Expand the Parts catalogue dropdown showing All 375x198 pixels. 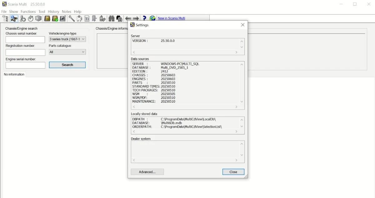[67, 52]
